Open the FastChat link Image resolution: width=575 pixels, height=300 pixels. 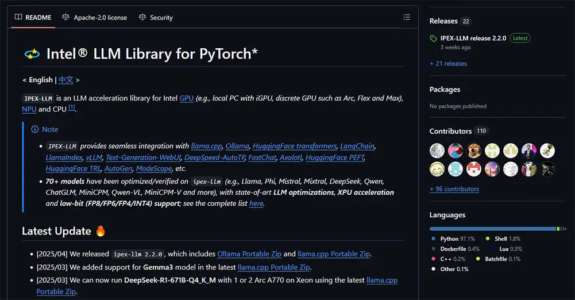coord(262,157)
